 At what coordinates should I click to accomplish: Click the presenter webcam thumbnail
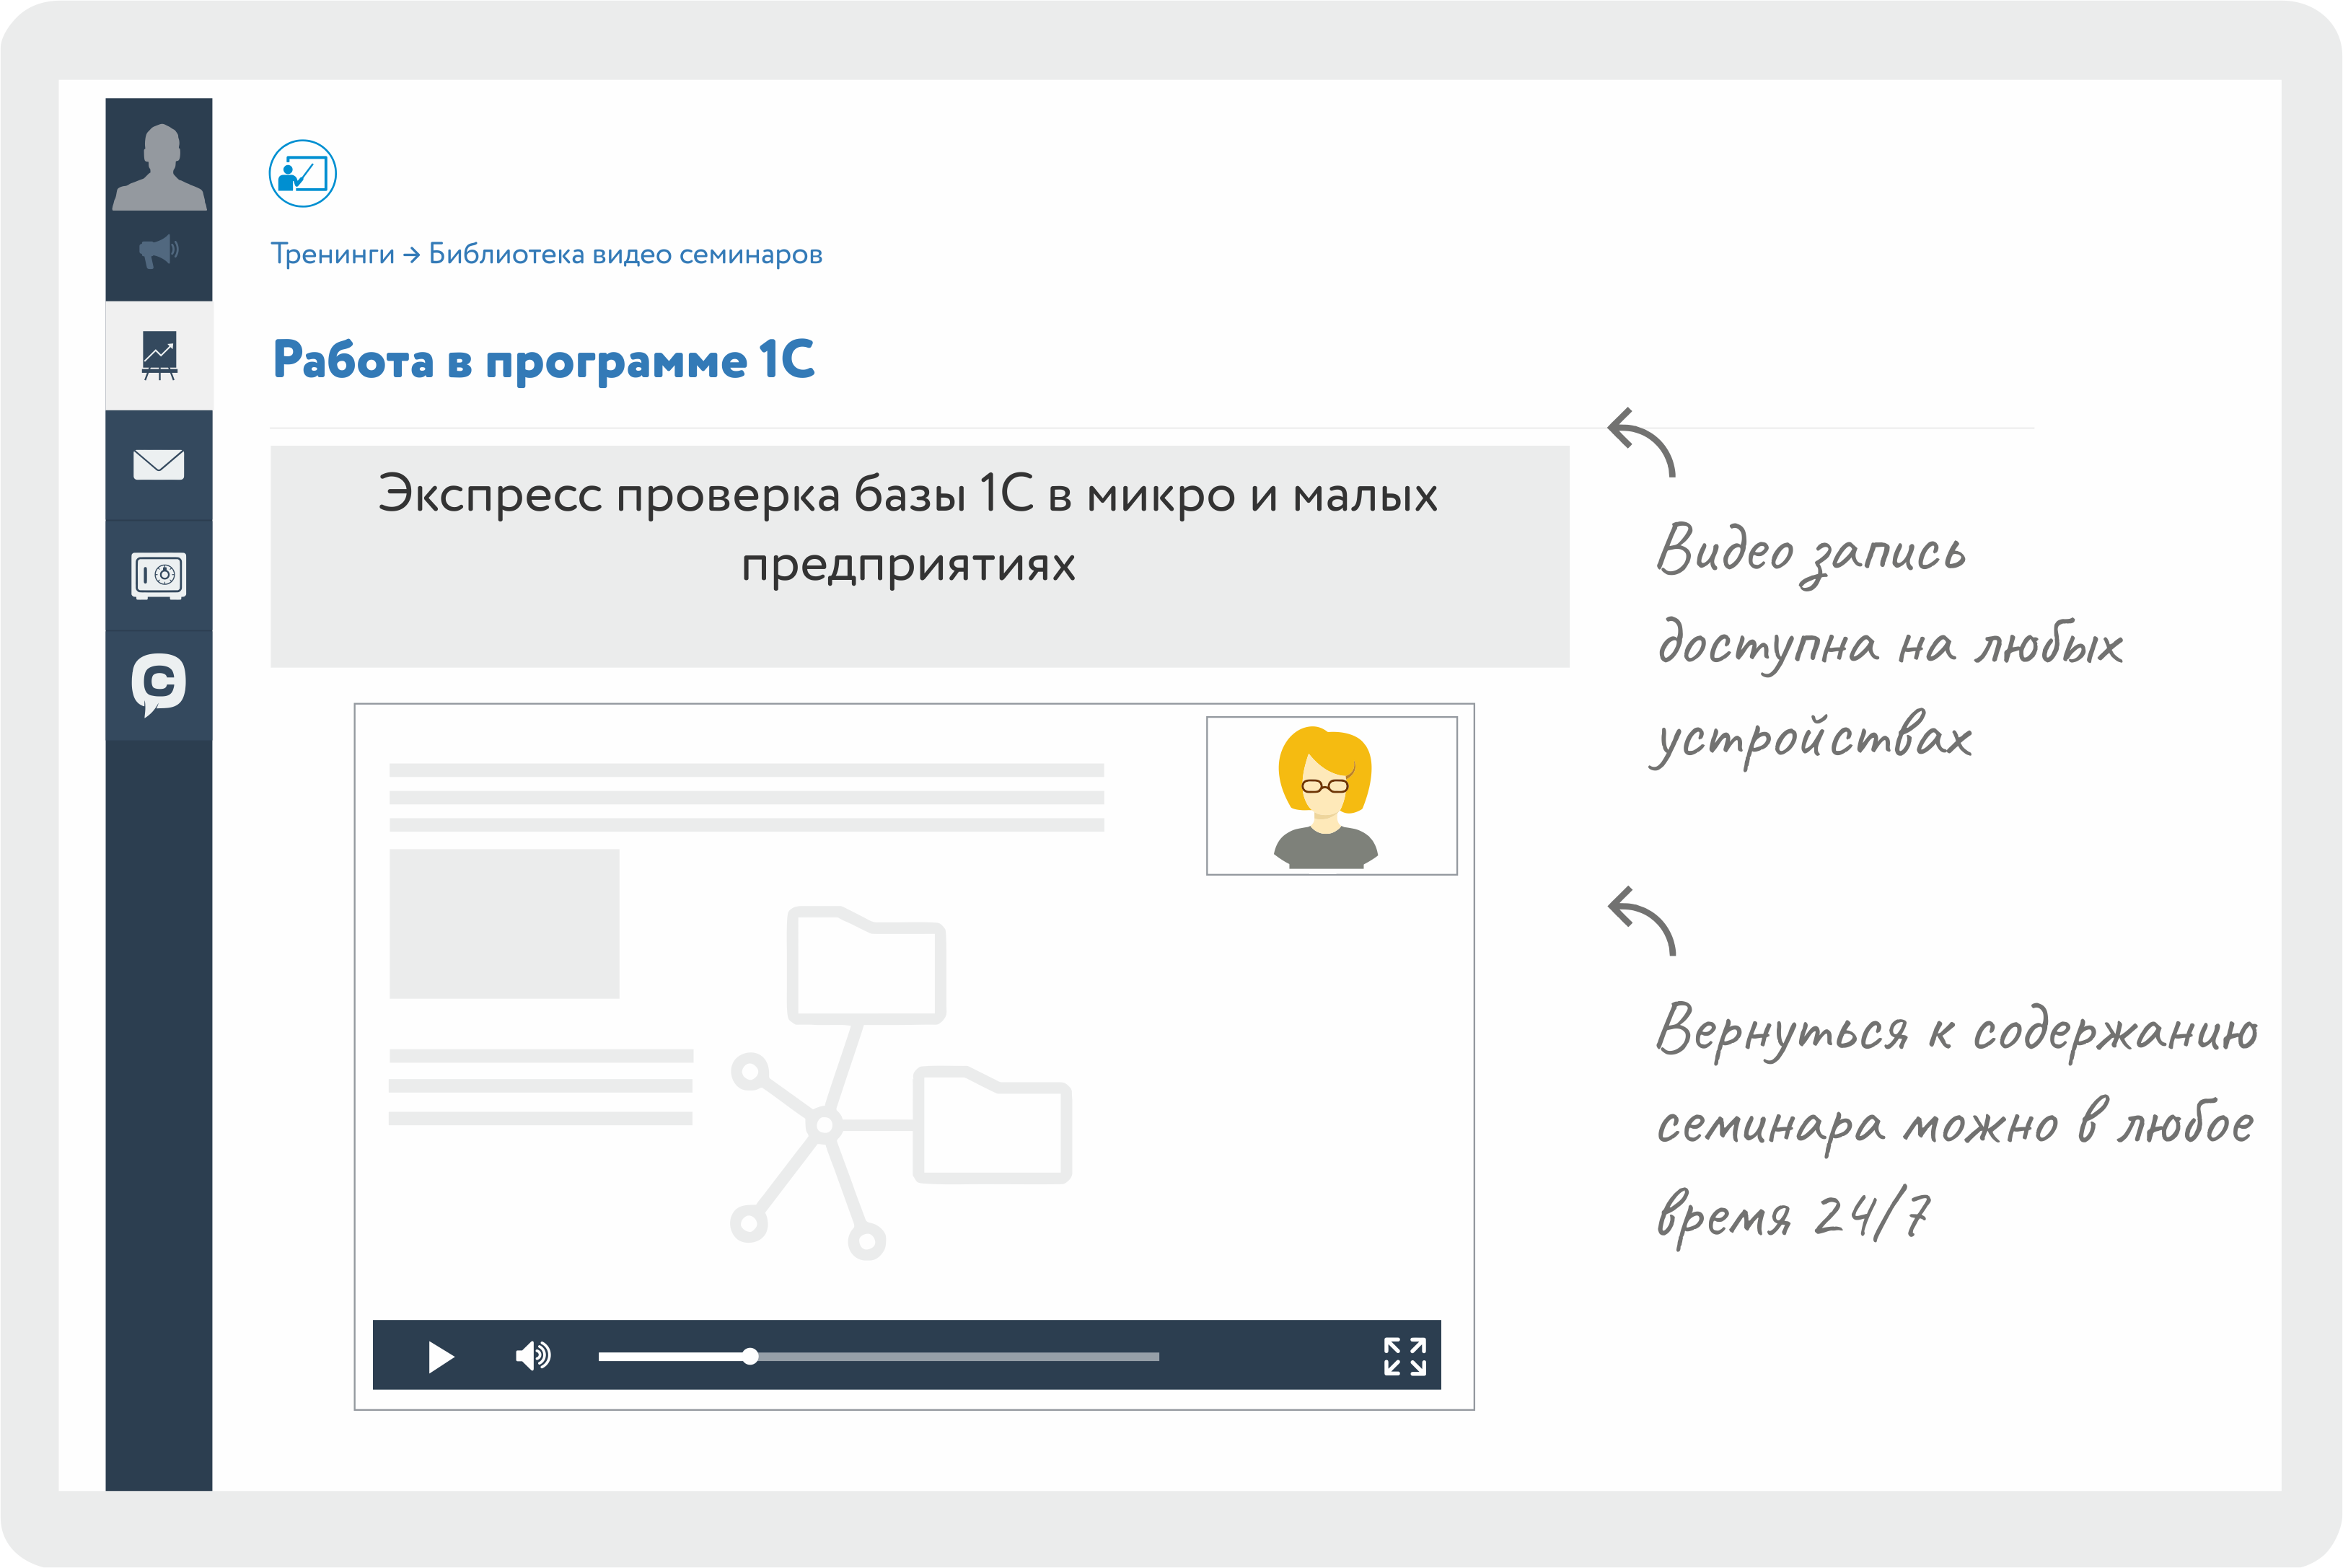[x=1331, y=795]
